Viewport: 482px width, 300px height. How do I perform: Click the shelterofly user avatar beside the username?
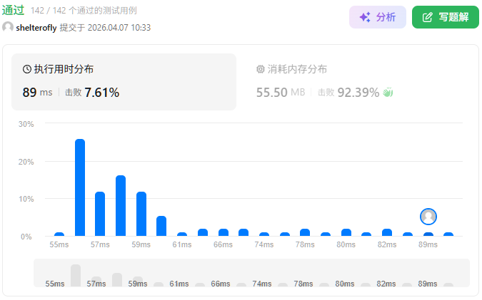point(8,27)
